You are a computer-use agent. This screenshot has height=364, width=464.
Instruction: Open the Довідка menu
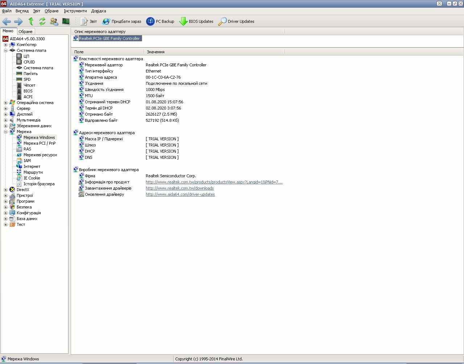[99, 11]
